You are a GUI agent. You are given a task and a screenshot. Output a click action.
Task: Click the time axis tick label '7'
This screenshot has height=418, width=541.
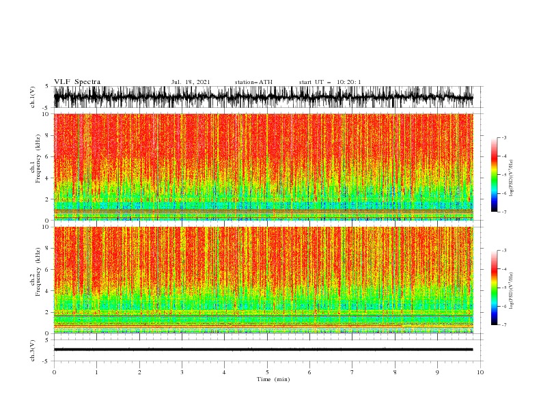[x=352, y=372]
